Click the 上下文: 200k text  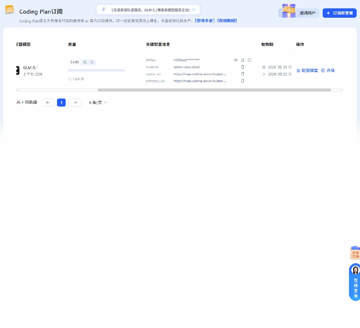pos(33,74)
